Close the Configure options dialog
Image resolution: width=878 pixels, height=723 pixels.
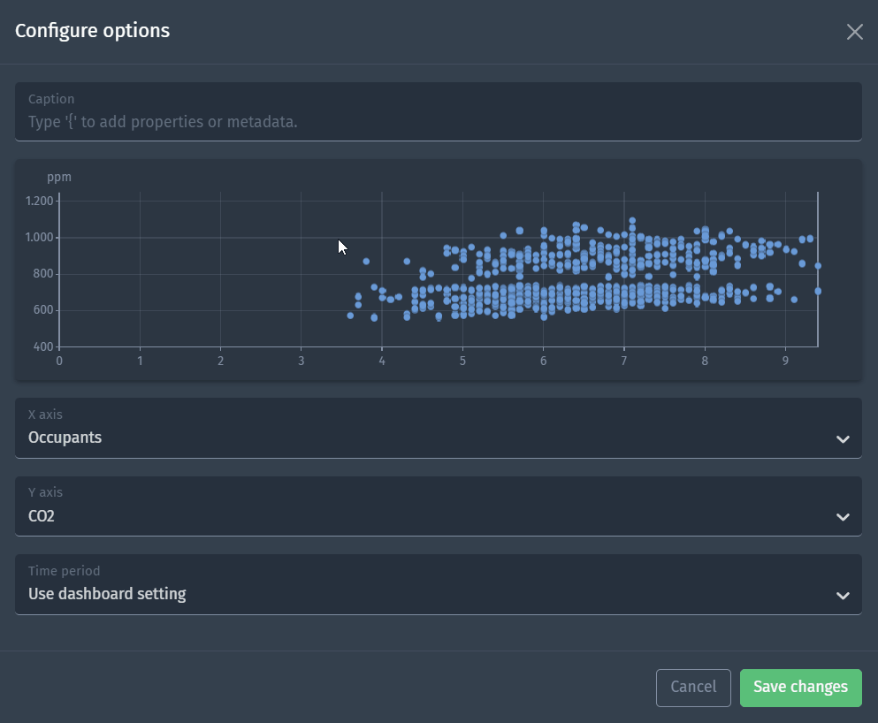point(854,32)
